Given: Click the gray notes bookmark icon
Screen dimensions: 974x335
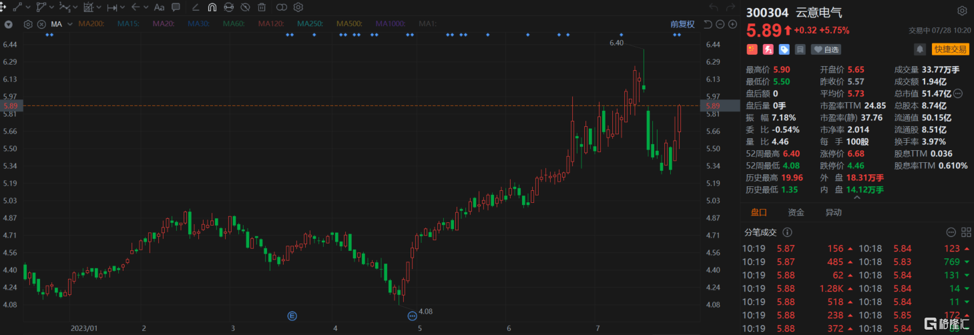Looking at the screenshot, I should click(x=800, y=49).
